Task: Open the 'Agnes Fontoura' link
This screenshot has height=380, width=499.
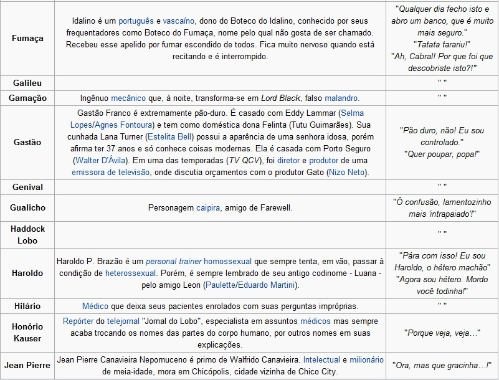Action: (x=123, y=125)
